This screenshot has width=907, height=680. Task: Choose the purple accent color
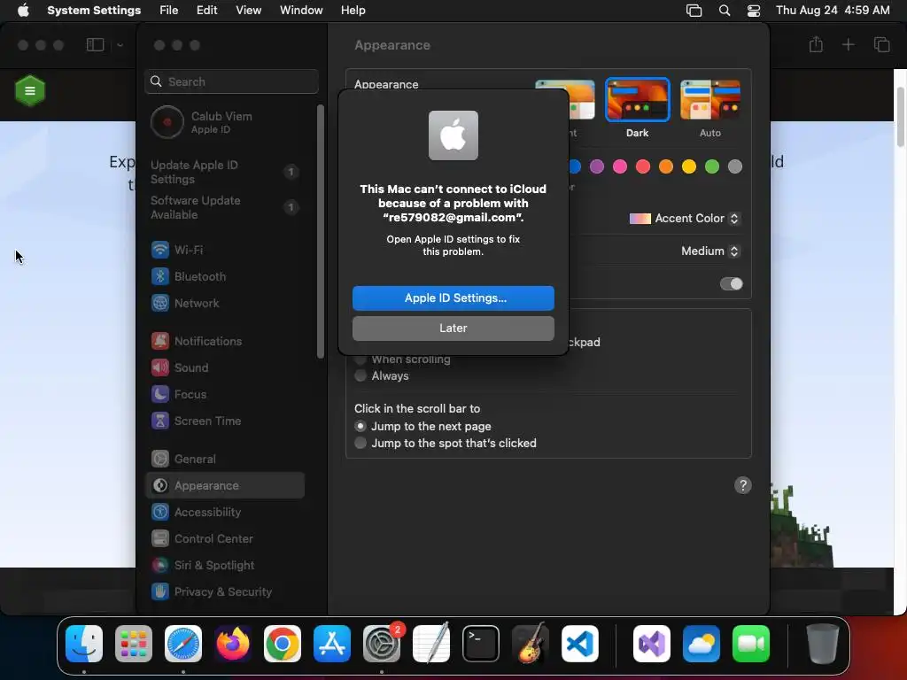[597, 166]
